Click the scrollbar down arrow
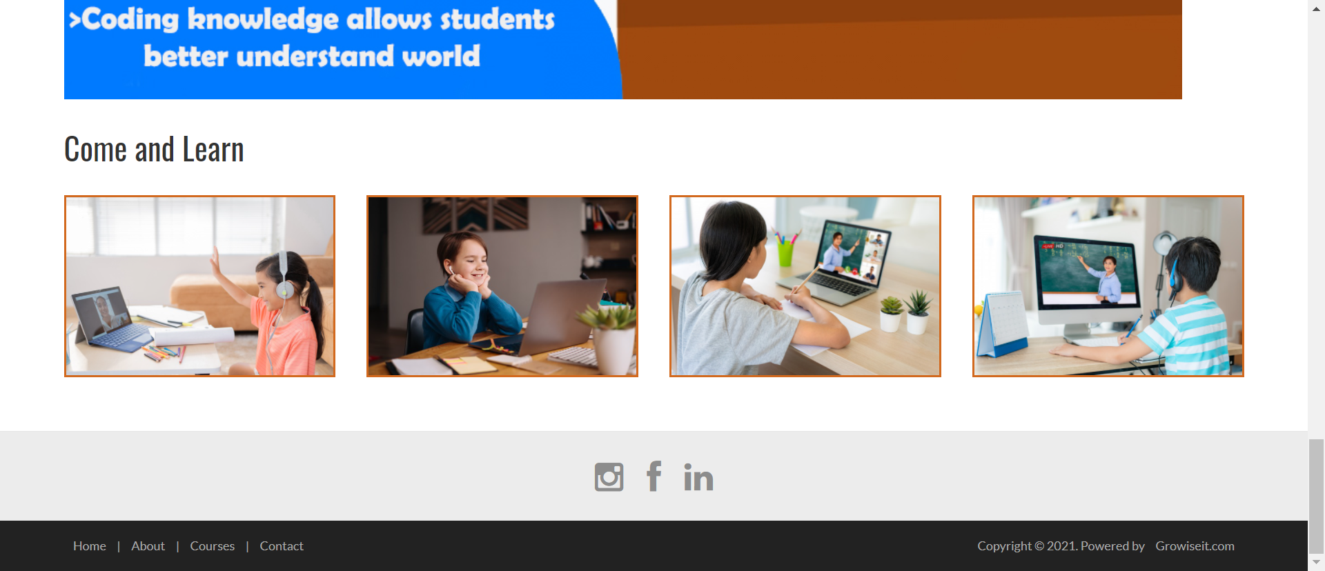The width and height of the screenshot is (1325, 571). click(x=1316, y=563)
